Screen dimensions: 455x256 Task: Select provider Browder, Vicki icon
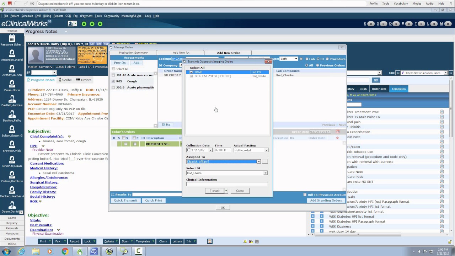(x=12, y=144)
